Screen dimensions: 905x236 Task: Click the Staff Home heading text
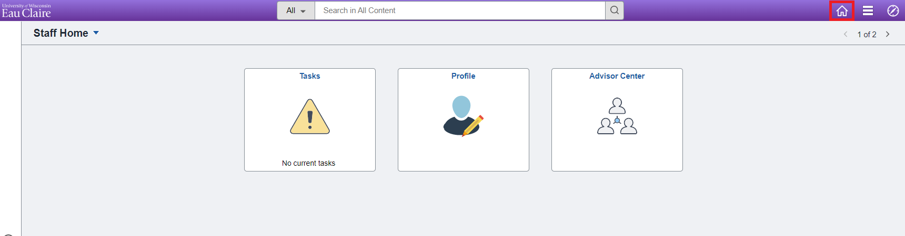click(x=61, y=33)
